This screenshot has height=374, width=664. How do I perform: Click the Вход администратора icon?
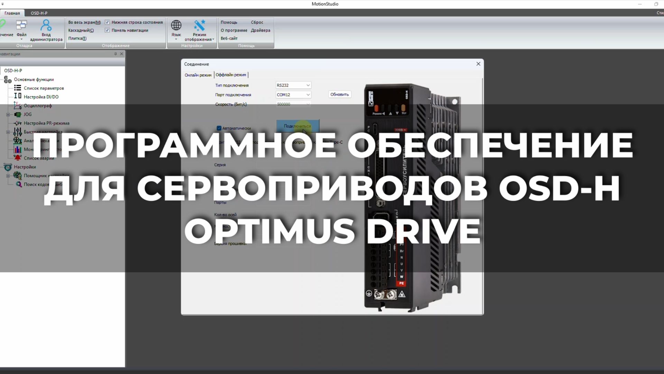pos(46,25)
